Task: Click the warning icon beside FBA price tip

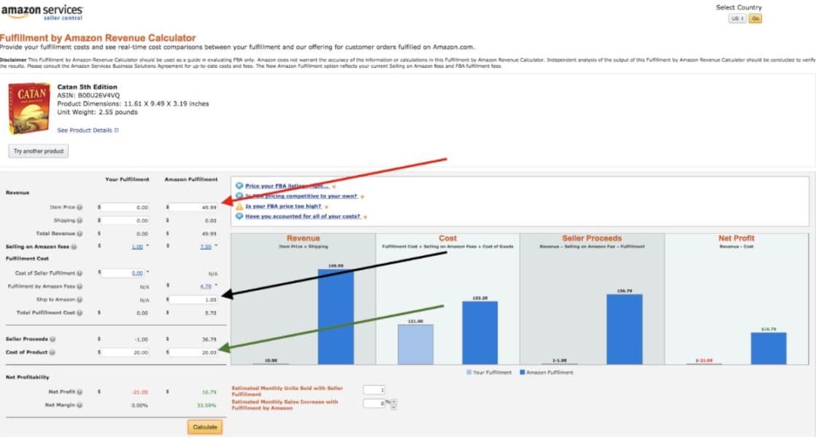Action: (239, 206)
